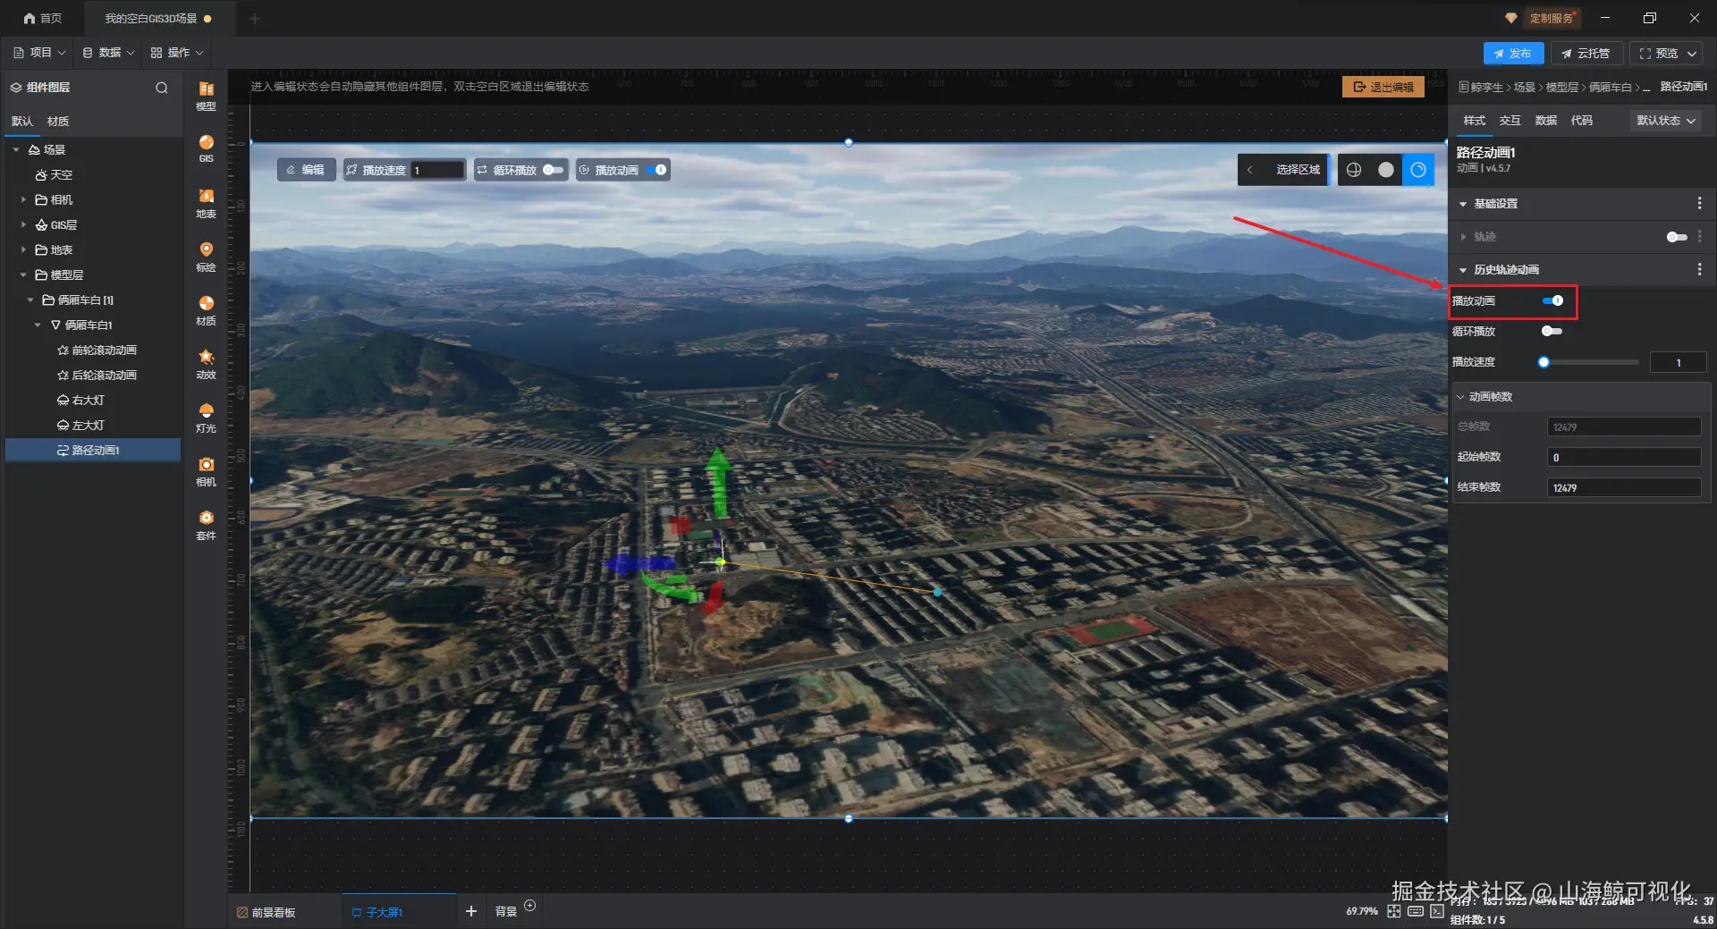Toggle the 轨迹 switch
Viewport: 1717px width, 929px height.
coord(1677,237)
